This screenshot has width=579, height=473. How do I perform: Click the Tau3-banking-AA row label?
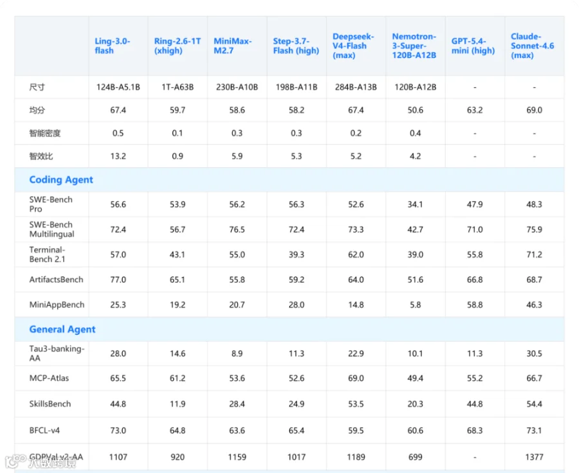click(x=57, y=353)
